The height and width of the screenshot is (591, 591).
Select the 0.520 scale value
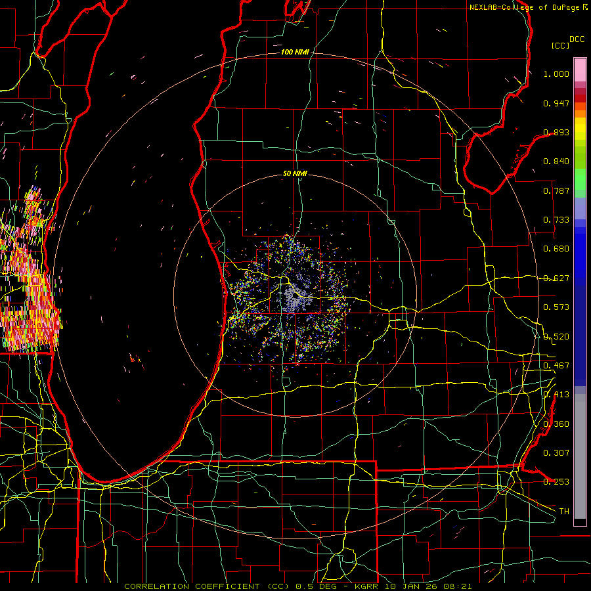pyautogui.click(x=556, y=337)
